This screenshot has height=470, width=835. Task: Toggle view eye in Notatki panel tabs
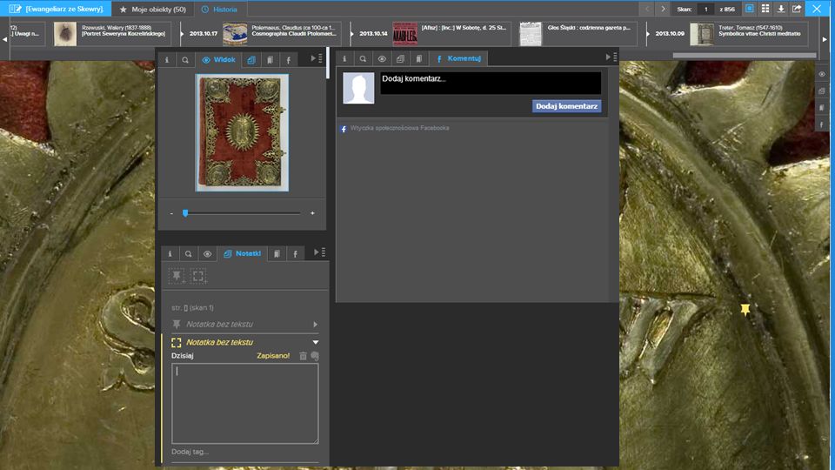pyautogui.click(x=207, y=253)
